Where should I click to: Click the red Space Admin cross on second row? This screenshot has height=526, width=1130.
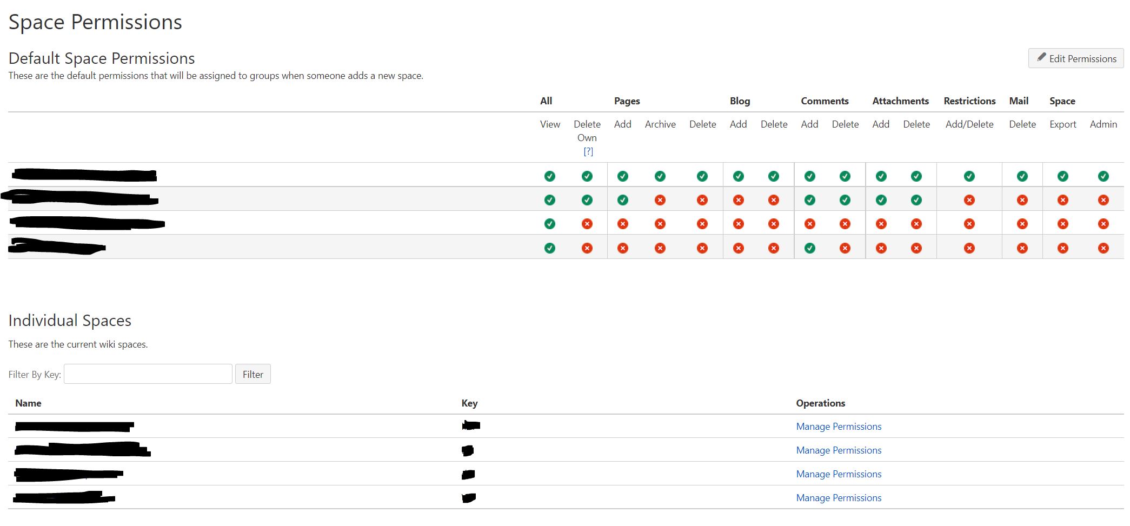(1104, 199)
